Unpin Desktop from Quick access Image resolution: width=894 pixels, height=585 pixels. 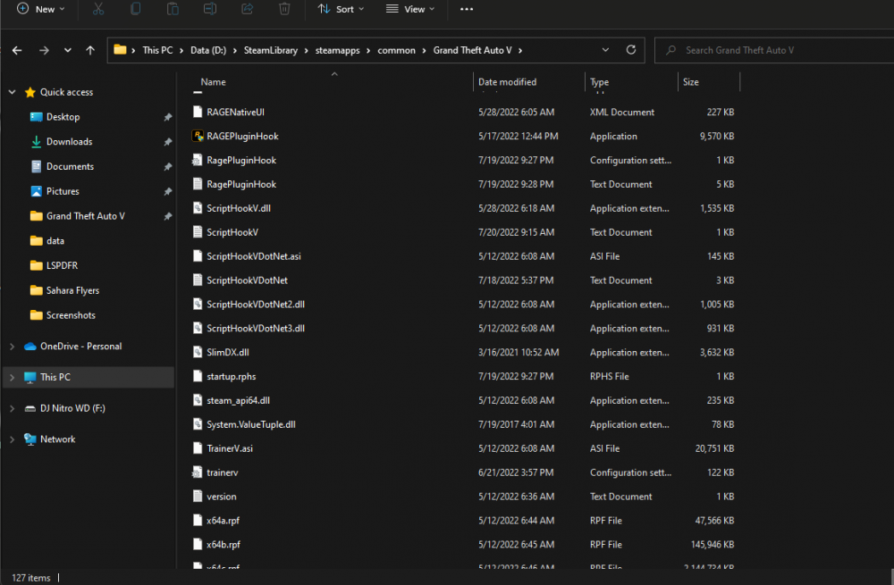coord(167,117)
